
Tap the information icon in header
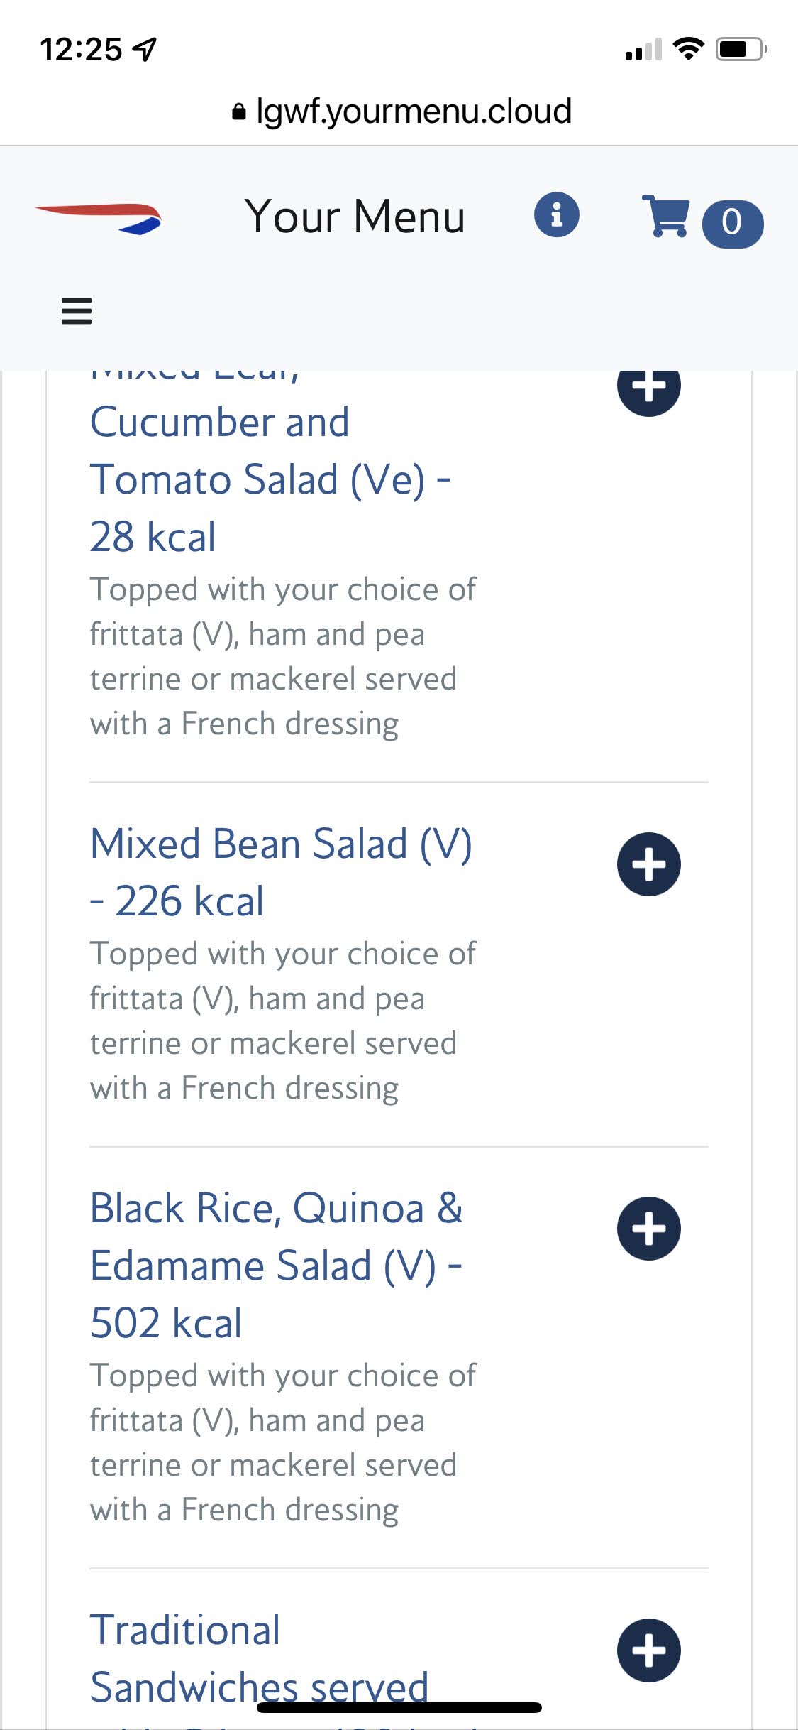click(556, 214)
